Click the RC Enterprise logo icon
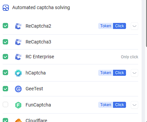147x122 pixels. tap(18, 57)
